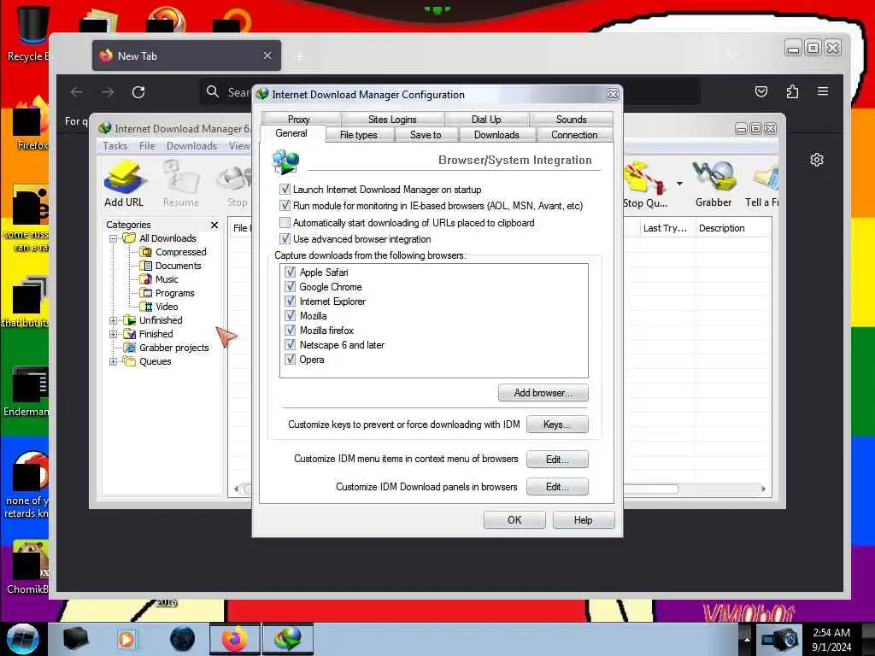
Task: Open the Grabber tool in IDM toolbar
Action: coord(714,184)
